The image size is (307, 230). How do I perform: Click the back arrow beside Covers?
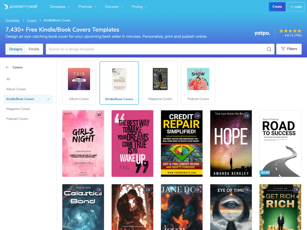pos(7,67)
